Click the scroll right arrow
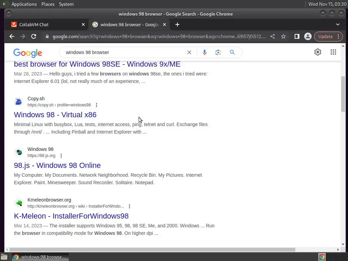The height and width of the screenshot is (261, 348). click(x=338, y=250)
